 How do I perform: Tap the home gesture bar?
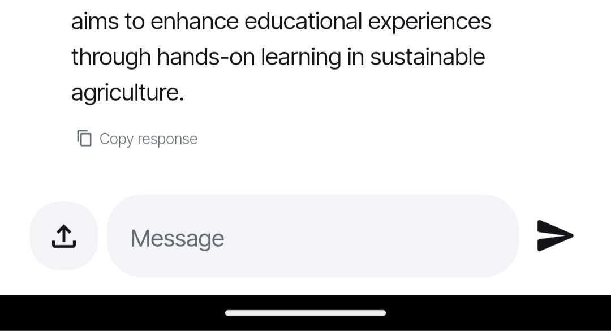point(305,313)
